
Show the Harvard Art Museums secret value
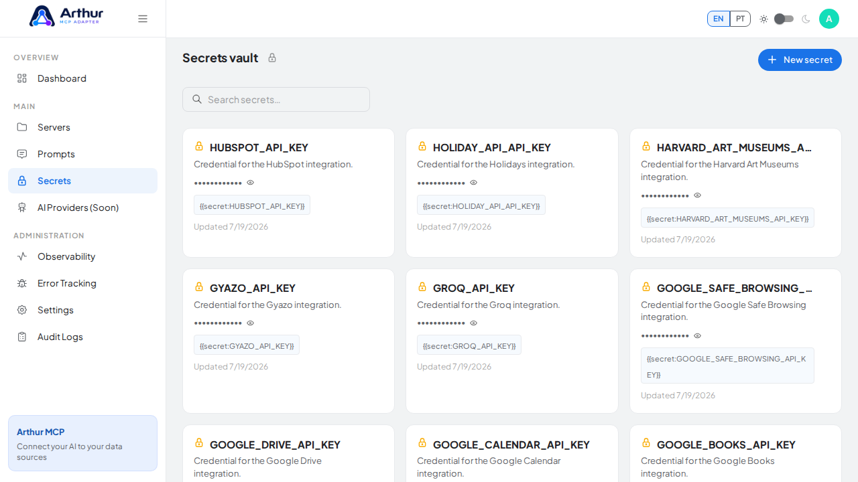698,195
